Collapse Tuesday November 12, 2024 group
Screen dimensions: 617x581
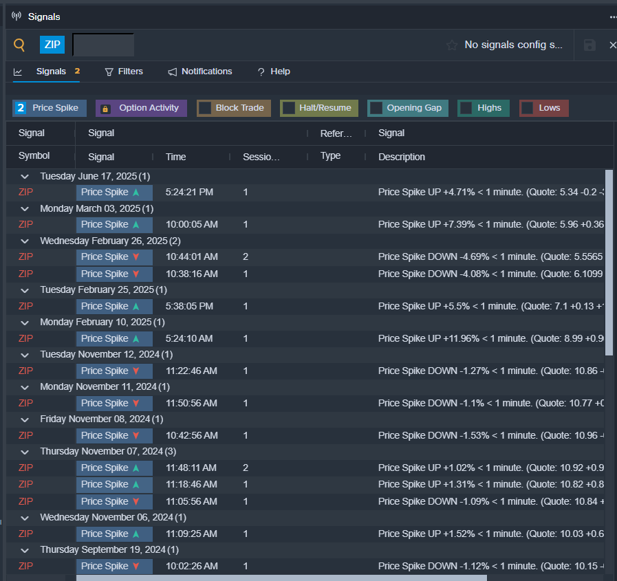tap(25, 355)
